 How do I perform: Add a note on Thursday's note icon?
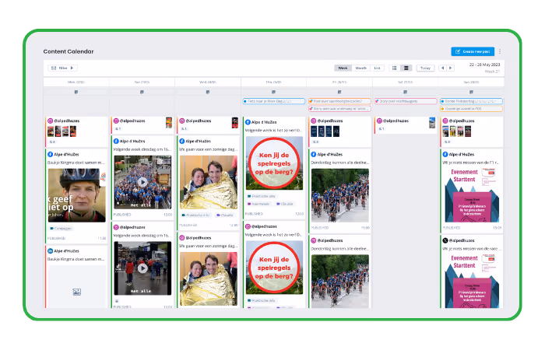point(273,92)
